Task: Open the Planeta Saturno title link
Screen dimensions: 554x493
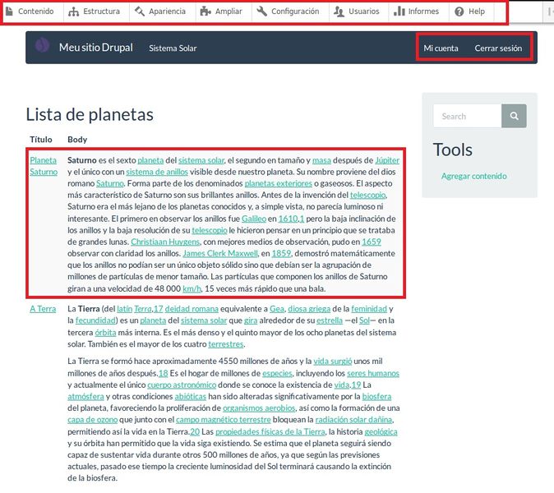Action: pyautogui.click(x=44, y=166)
